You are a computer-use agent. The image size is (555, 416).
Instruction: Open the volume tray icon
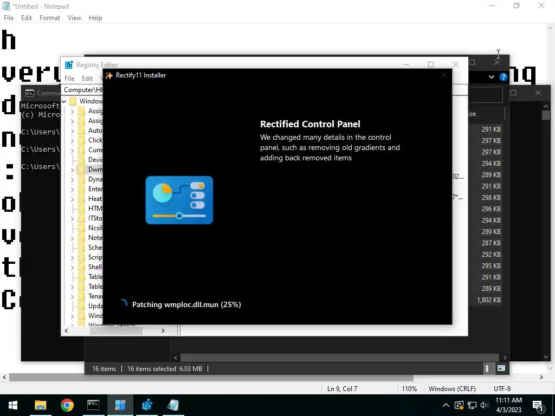tap(485, 405)
